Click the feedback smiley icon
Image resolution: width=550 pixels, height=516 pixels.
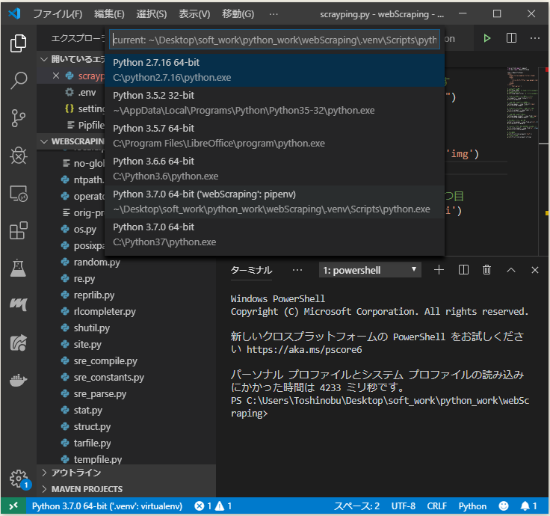click(504, 506)
